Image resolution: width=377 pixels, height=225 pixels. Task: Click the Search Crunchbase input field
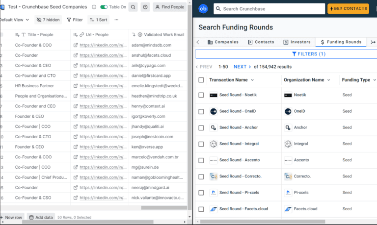tap(273, 9)
